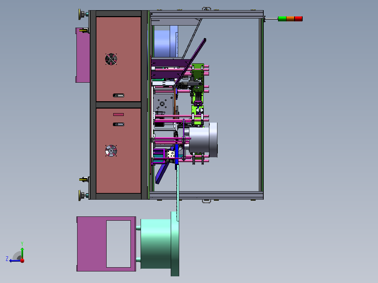Select the top leveling foot on the cabinet

point(83,14)
